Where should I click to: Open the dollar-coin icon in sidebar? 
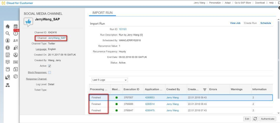(8, 48)
